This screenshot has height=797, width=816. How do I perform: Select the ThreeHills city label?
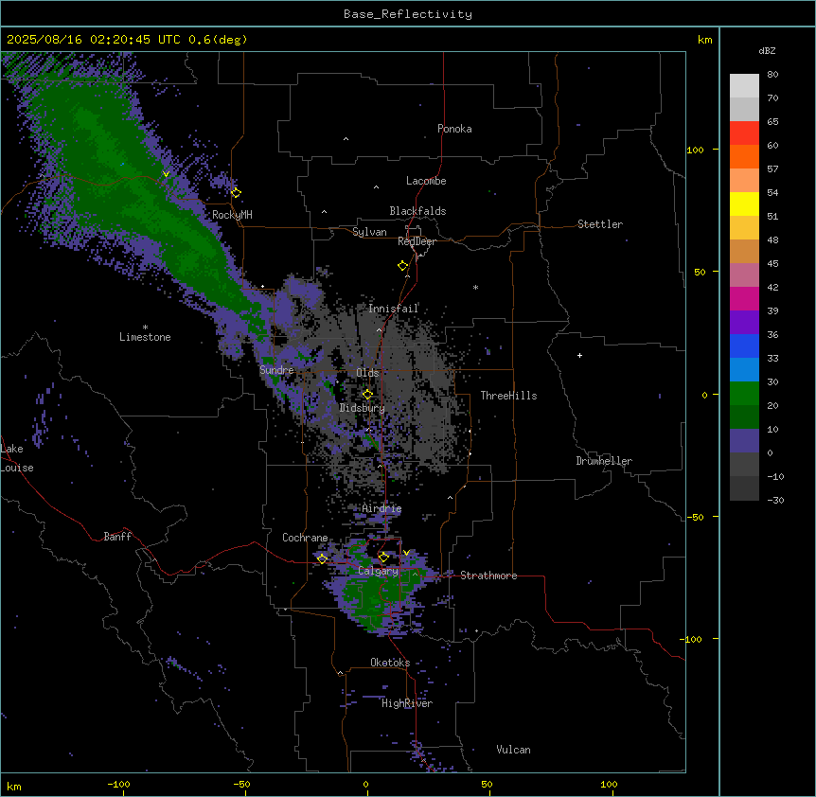(x=508, y=396)
